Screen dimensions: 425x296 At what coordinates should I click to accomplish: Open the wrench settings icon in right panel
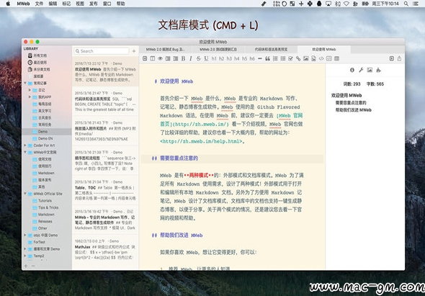361,70
